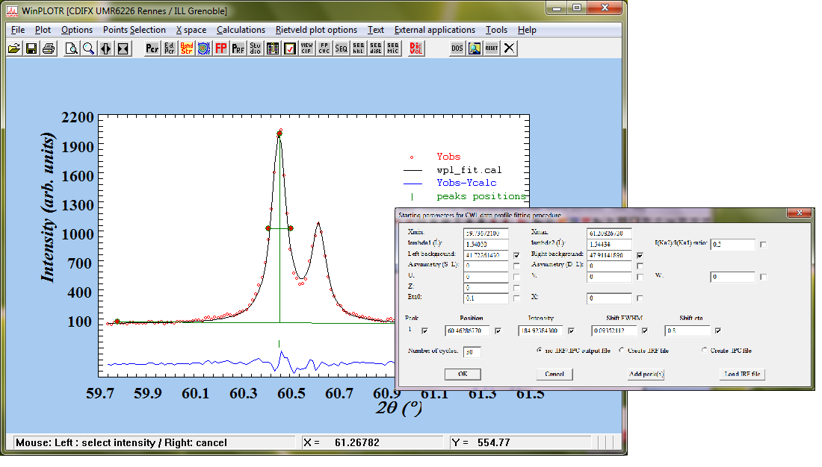Click the Eta0 value input field
This screenshot has width=822, height=467.
[x=486, y=298]
